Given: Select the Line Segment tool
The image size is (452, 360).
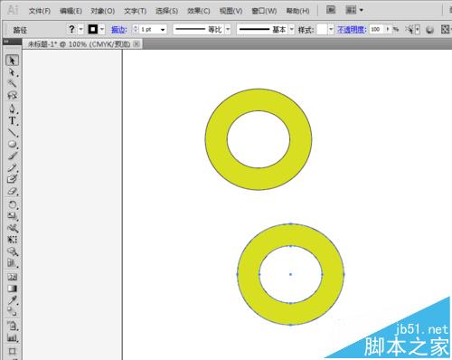Looking at the screenshot, I should 12,133.
